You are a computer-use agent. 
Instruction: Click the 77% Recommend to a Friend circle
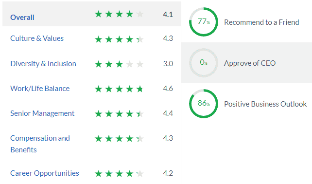click(203, 22)
